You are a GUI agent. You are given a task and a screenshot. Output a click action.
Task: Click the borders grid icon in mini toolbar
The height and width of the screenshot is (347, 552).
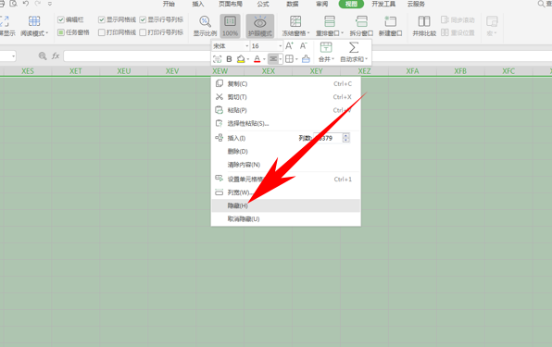point(289,59)
